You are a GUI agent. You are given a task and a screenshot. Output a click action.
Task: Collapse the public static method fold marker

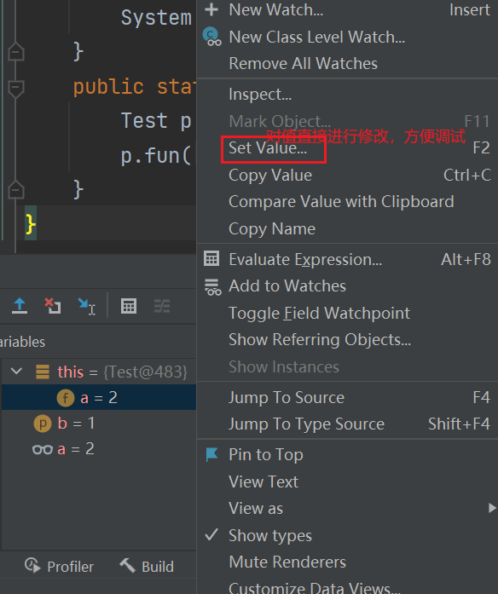coord(15,89)
